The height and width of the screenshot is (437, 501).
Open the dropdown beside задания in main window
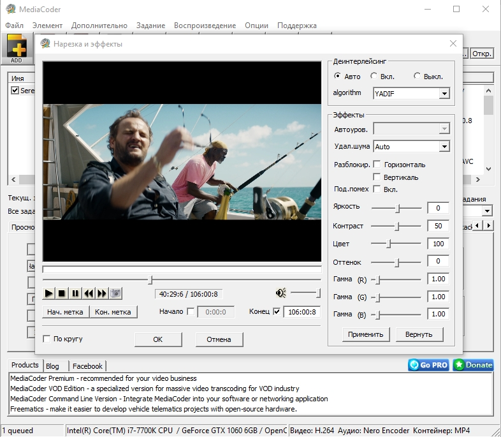point(486,211)
